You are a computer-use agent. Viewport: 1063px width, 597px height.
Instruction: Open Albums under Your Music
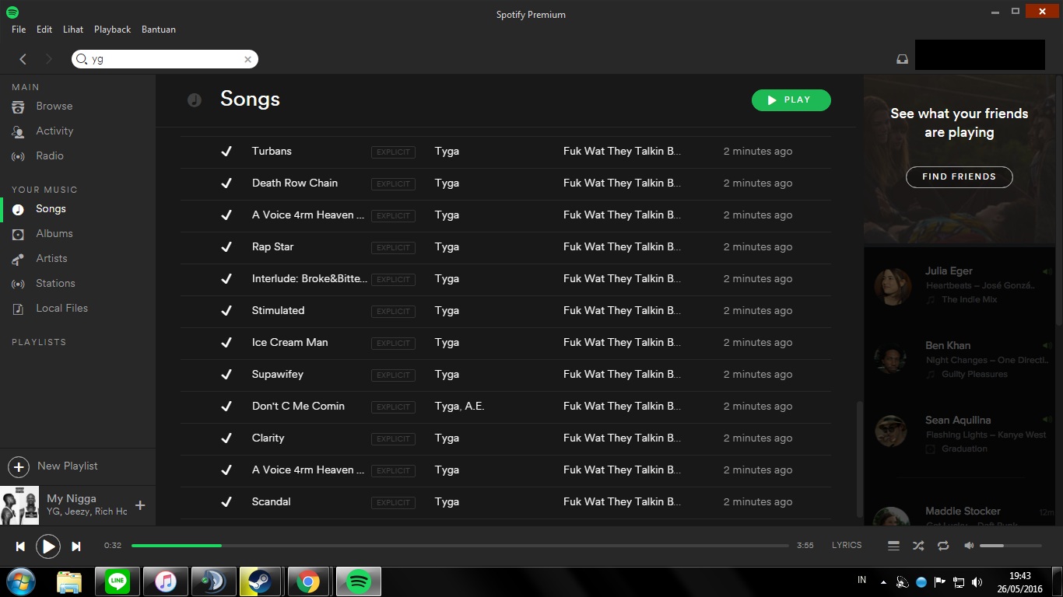click(54, 234)
